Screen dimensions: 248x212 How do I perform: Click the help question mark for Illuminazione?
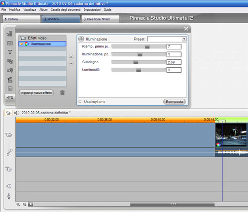[x=81, y=39]
